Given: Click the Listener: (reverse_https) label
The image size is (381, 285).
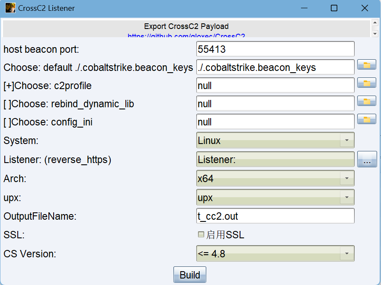Looking at the screenshot, I should (x=58, y=160).
